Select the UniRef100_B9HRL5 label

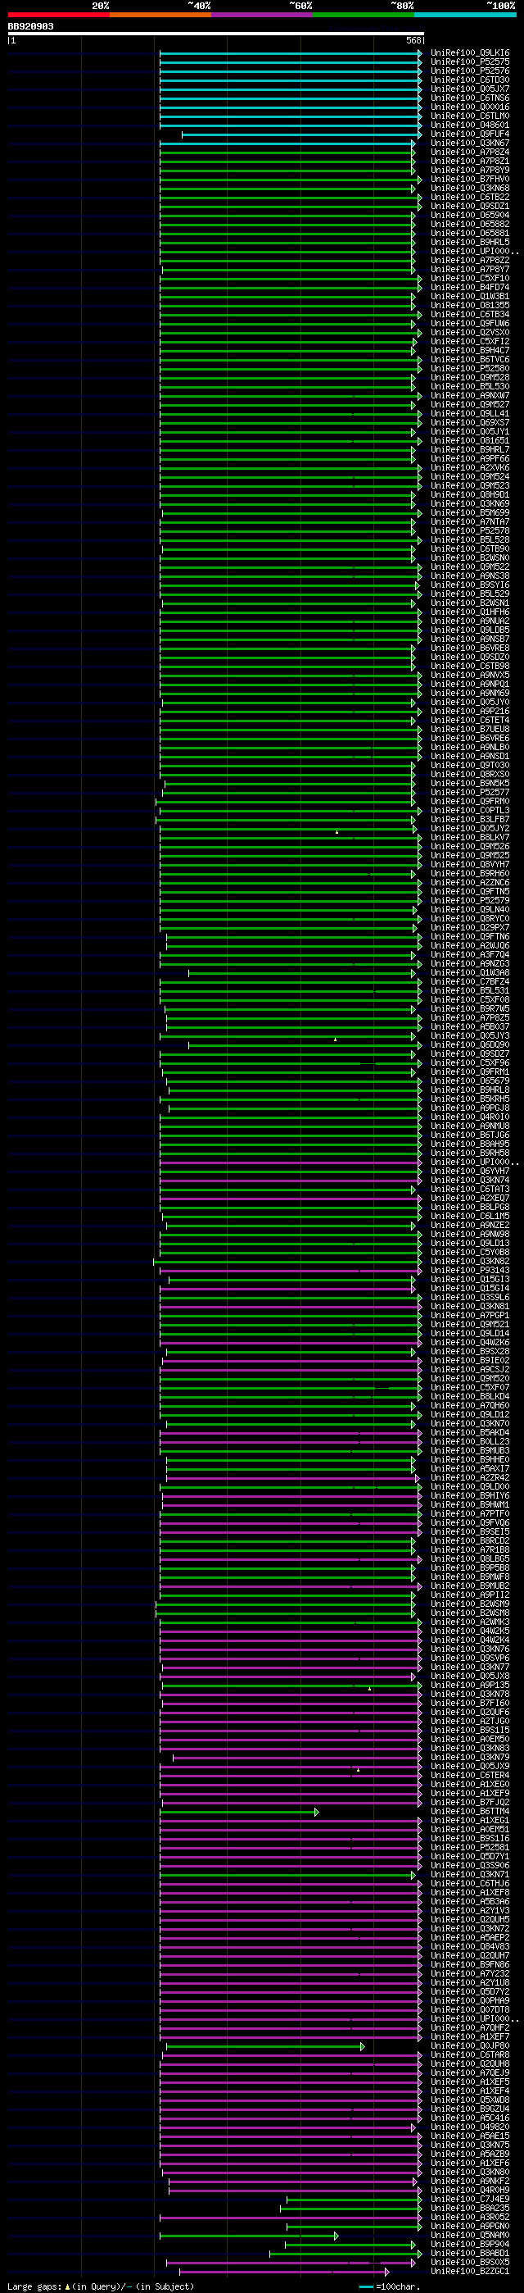(471, 242)
